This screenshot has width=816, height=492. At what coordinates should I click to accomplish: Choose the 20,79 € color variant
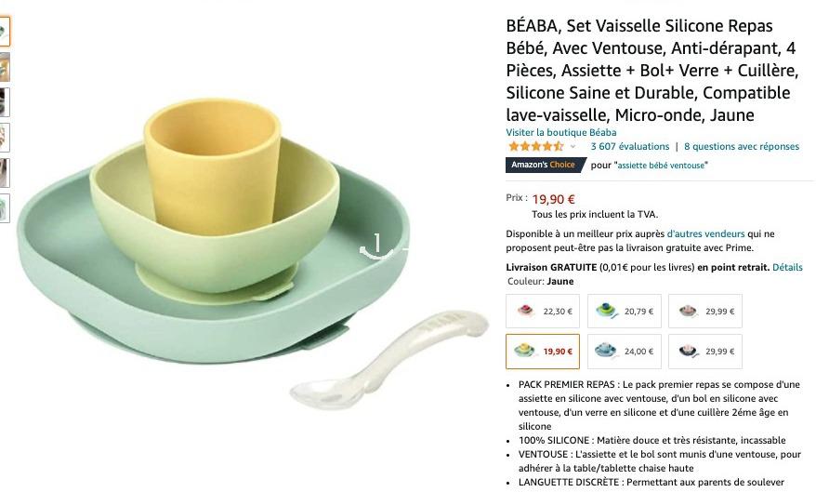(x=624, y=311)
